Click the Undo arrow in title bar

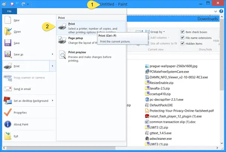(x=18, y=4)
